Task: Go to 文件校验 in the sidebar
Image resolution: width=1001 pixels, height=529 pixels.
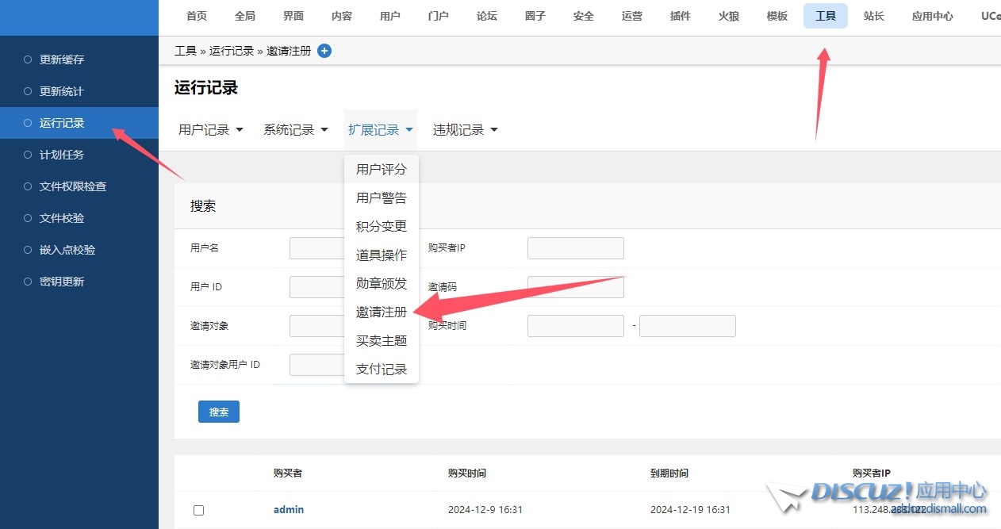Action: point(62,218)
